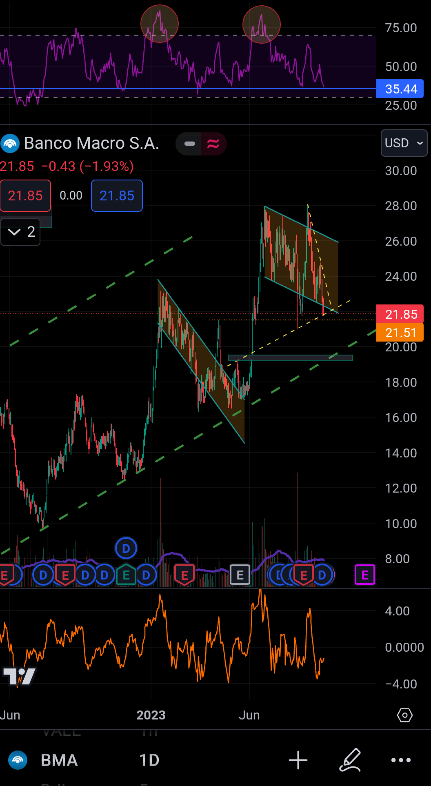Open symbol search via the BMA ticker
The height and width of the screenshot is (786, 431).
pyautogui.click(x=59, y=760)
